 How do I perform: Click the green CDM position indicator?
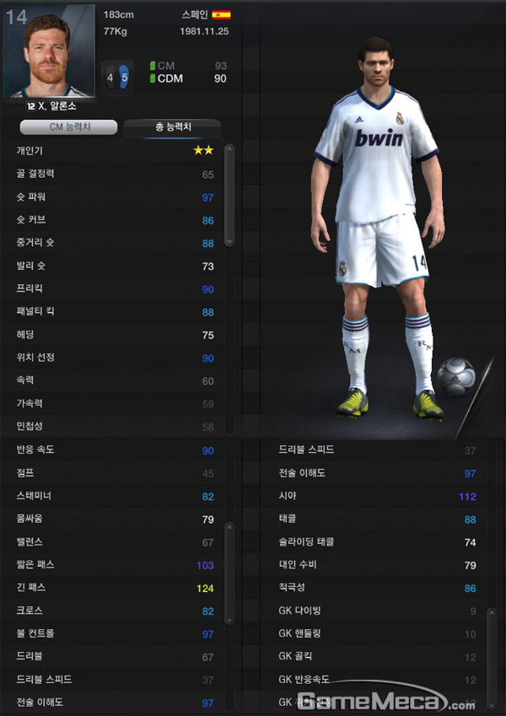[153, 78]
